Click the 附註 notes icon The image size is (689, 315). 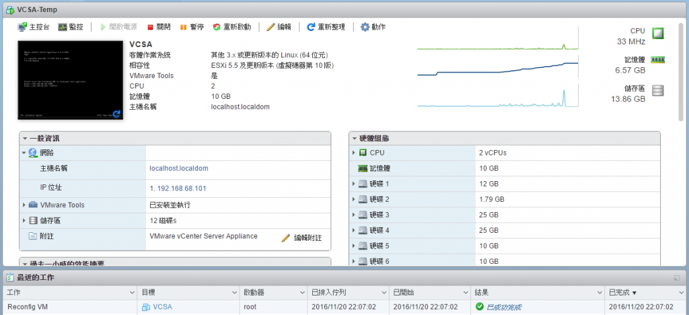[x=33, y=236]
